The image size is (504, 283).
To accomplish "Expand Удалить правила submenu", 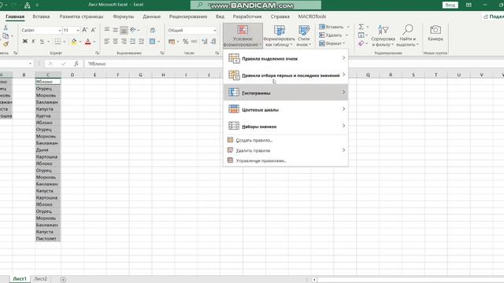I will coord(285,150).
